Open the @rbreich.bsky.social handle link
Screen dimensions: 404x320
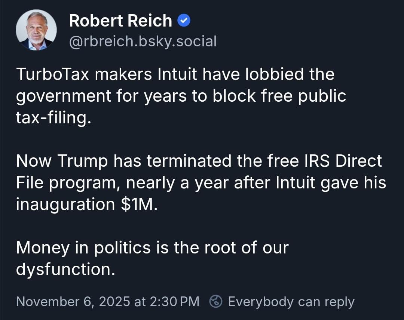(x=143, y=41)
